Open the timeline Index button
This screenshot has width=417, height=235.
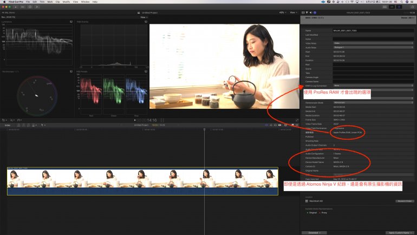(x=7, y=125)
